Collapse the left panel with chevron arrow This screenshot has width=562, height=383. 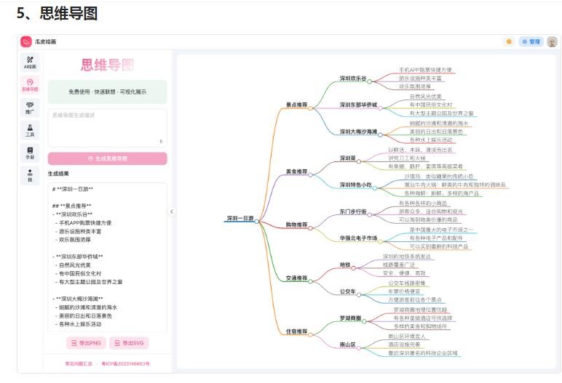[x=172, y=211]
